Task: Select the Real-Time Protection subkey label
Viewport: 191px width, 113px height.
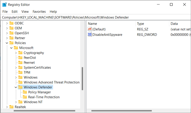Action: coord(44,97)
